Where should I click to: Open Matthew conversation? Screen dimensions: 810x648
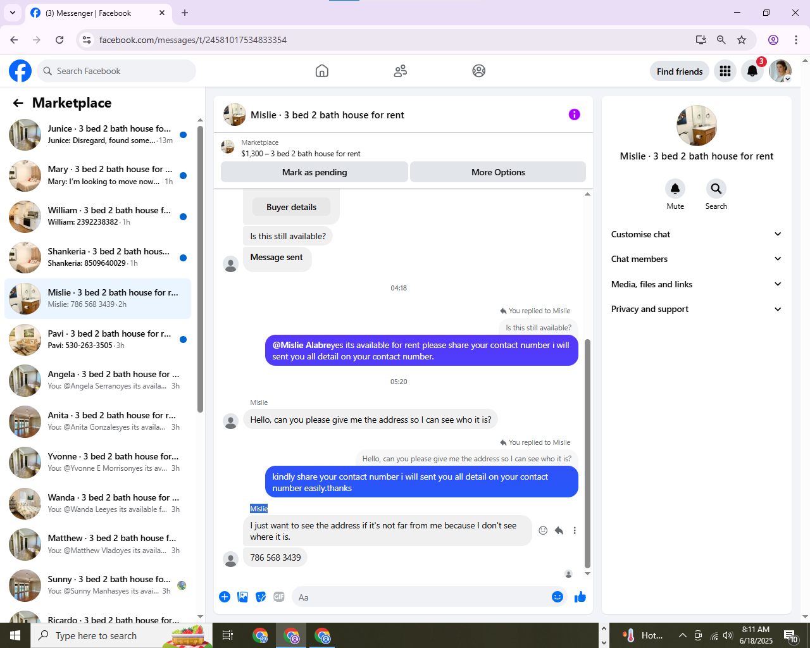pos(98,544)
